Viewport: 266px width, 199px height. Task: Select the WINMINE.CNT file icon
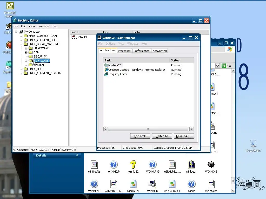114,184
